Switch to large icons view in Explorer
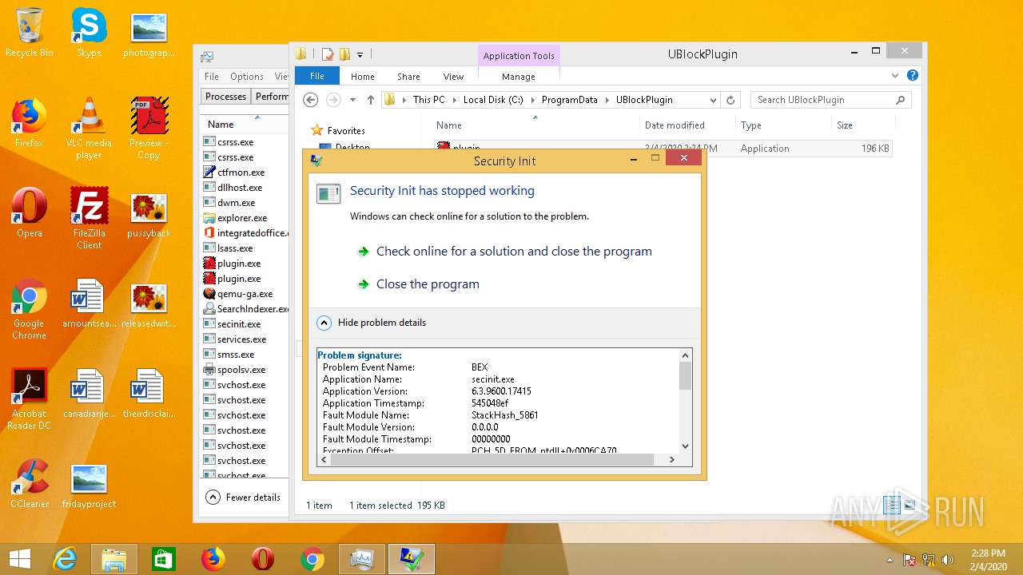The height and width of the screenshot is (575, 1023). click(x=909, y=505)
